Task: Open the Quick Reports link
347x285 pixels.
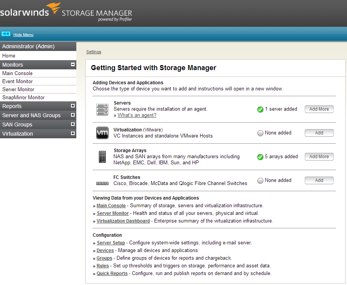Action: pyautogui.click(x=112, y=274)
